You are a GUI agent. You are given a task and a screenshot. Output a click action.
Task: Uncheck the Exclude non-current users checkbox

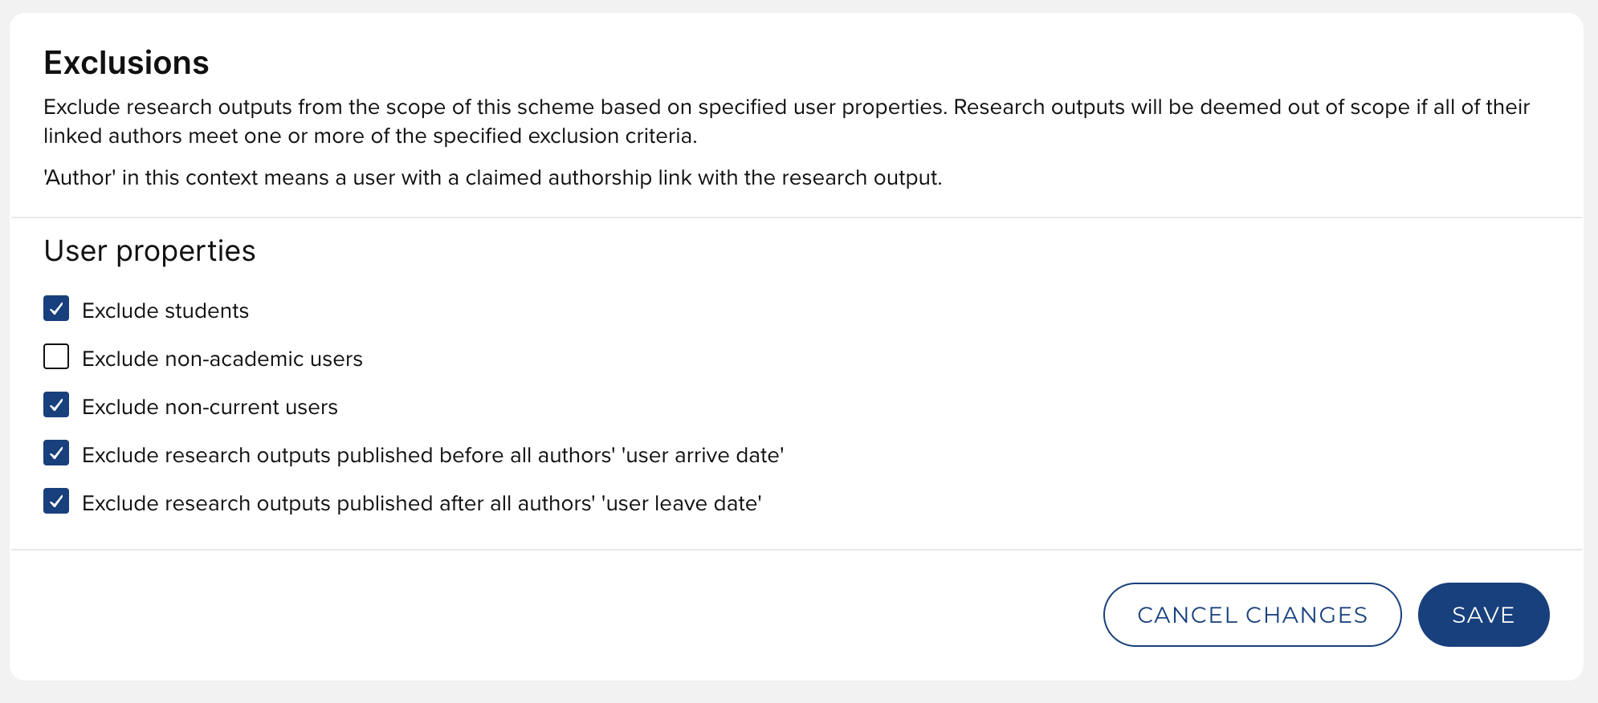click(56, 405)
